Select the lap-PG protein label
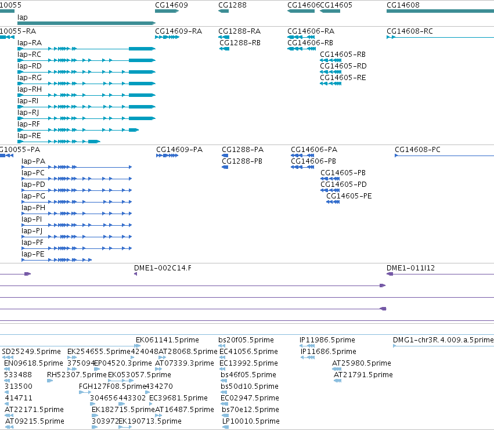 34,196
